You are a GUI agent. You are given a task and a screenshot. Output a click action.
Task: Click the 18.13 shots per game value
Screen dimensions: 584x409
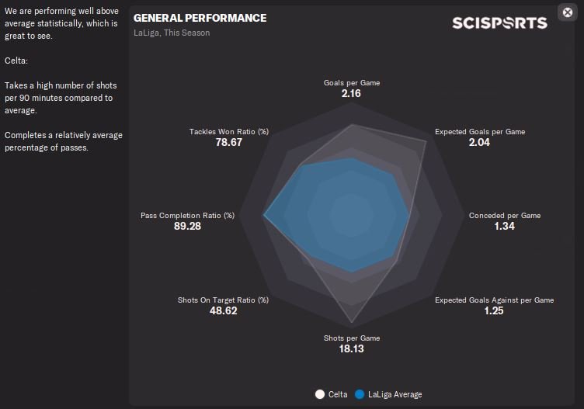point(352,349)
